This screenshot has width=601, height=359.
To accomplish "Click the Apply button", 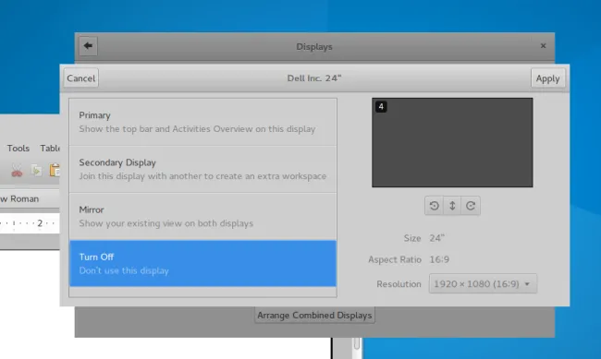I will click(x=547, y=78).
